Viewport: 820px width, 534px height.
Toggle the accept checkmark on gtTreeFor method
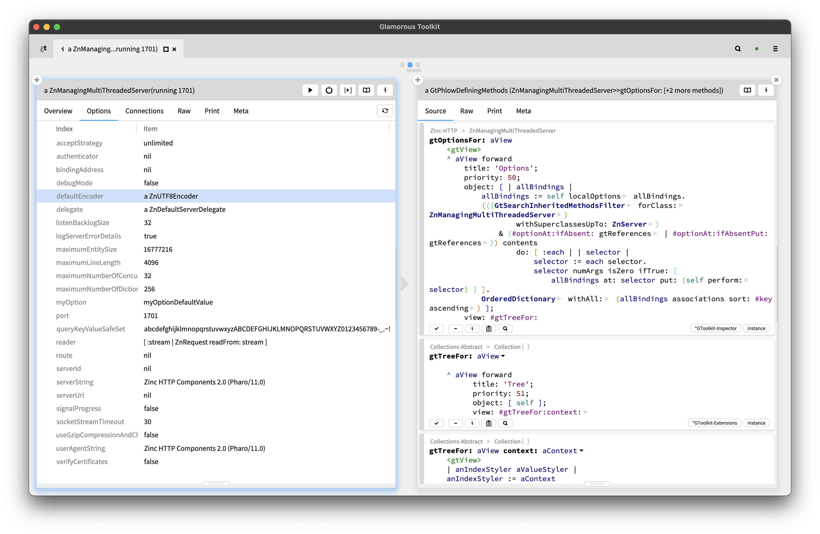436,423
